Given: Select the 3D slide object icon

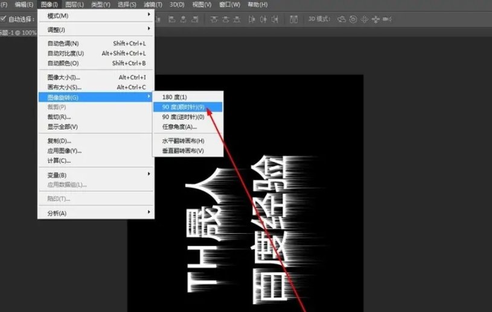Looking at the screenshot, I should click(x=375, y=19).
